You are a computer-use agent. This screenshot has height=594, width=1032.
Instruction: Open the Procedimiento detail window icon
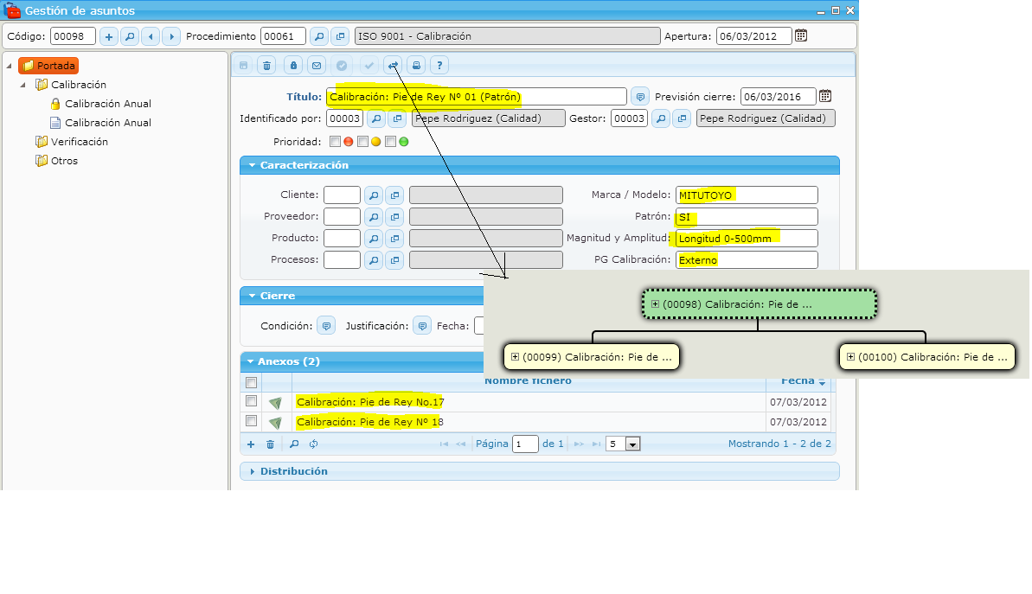click(x=340, y=36)
